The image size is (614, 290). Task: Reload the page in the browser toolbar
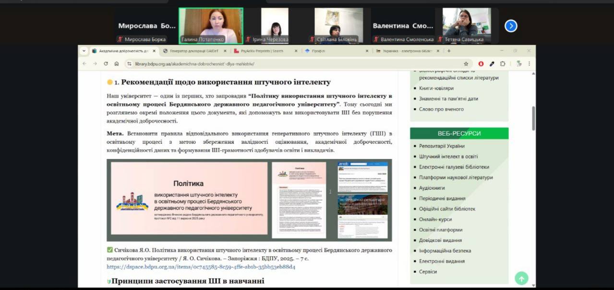[106, 64]
